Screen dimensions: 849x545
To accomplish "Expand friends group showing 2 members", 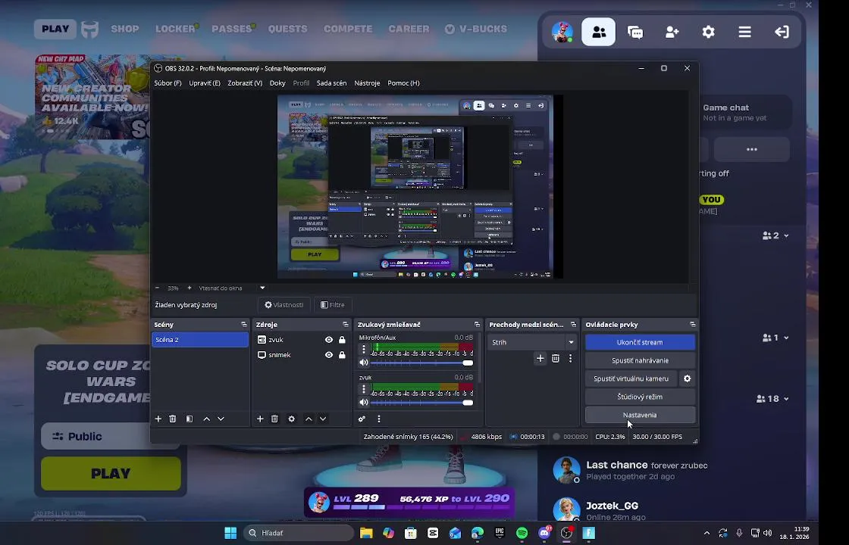I will (775, 235).
